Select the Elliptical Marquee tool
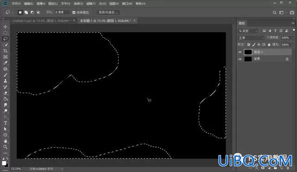Image resolution: width=297 pixels, height=172 pixels. coord(5,33)
